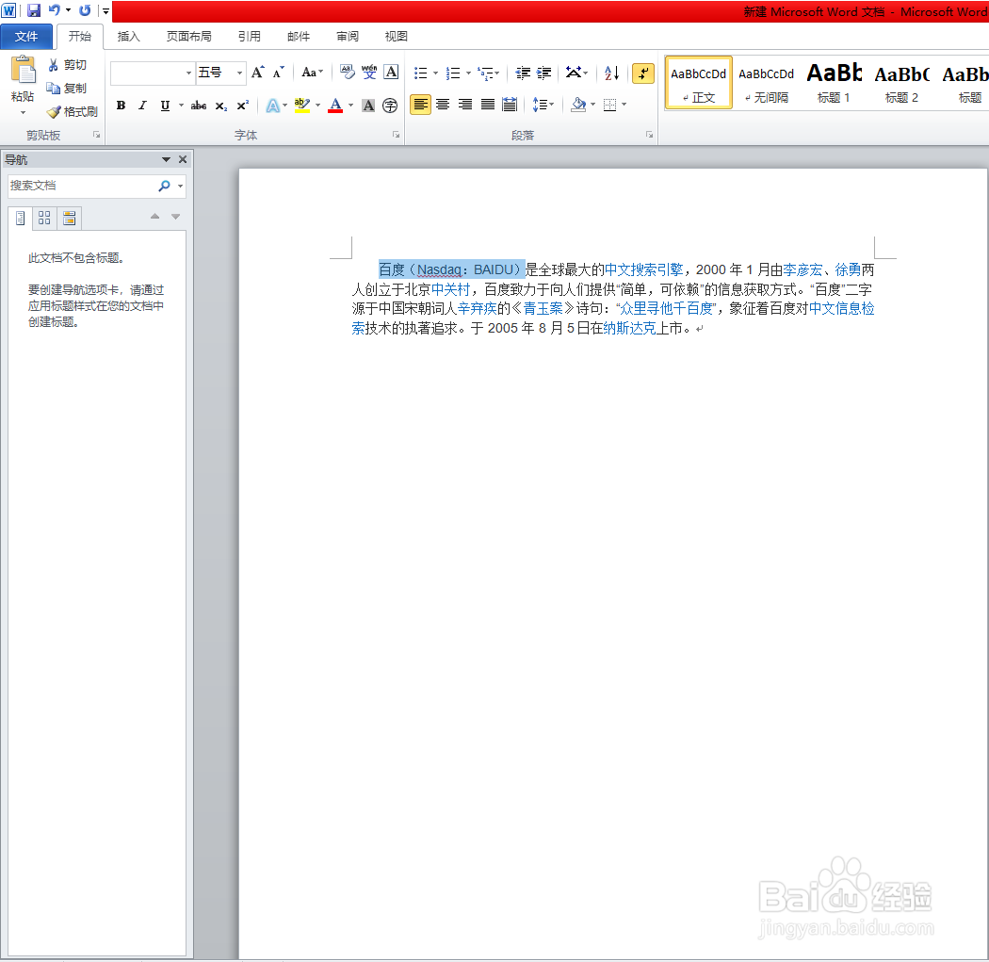
Task: Redo with the repeat arrow icon
Action: [x=85, y=10]
